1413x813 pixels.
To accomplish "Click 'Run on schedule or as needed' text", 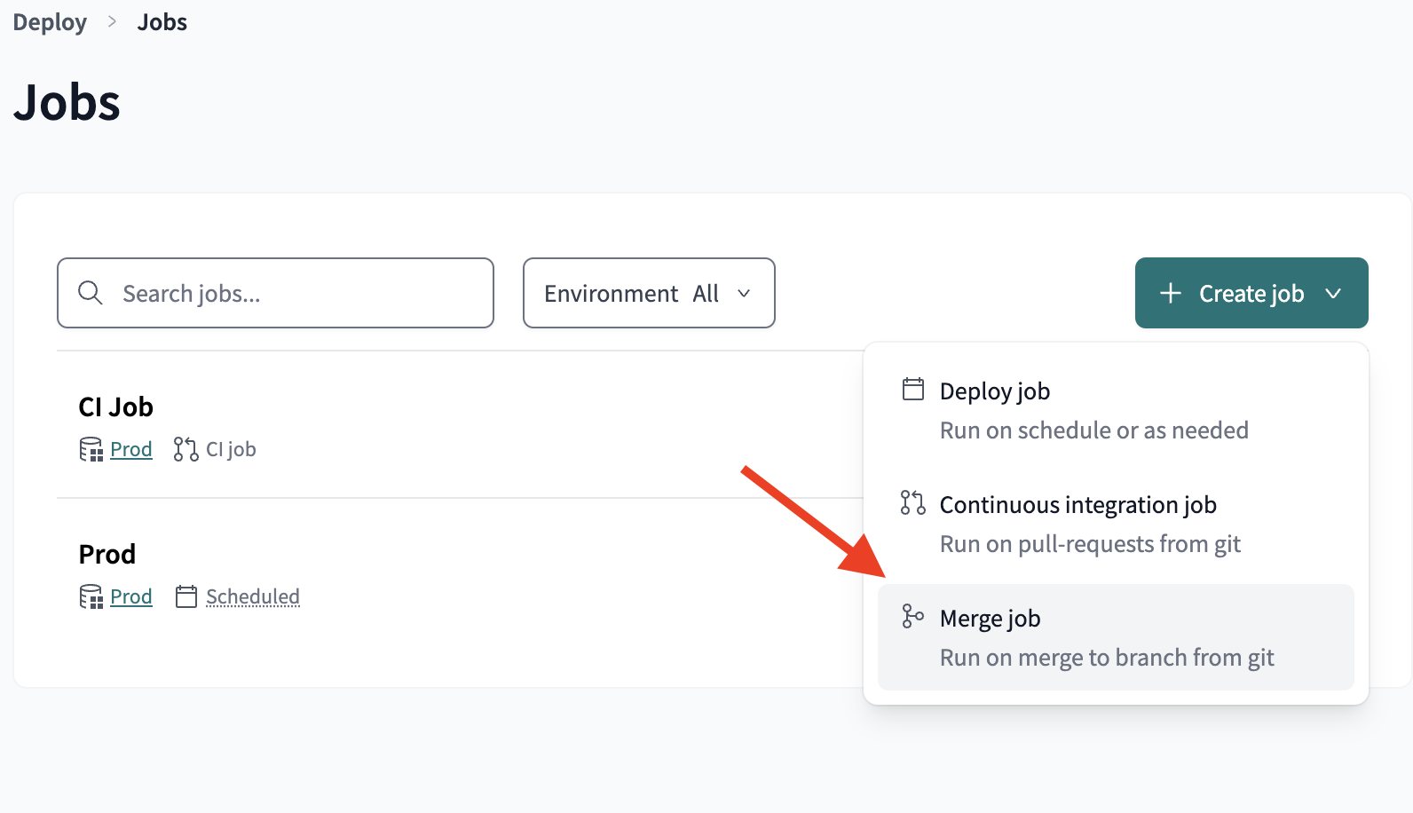I will [x=1094, y=430].
